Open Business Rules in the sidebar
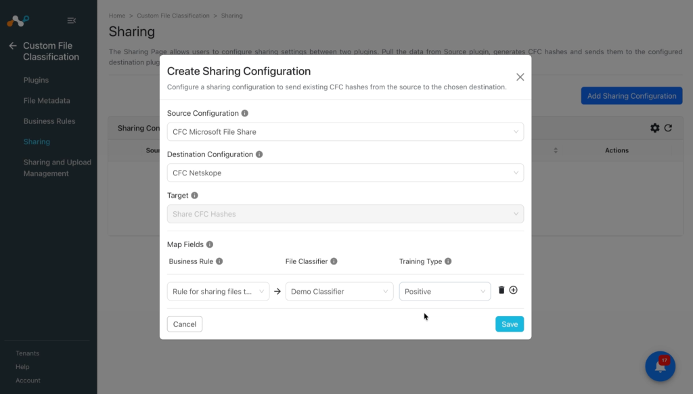Screen dimensions: 693x394 (49, 121)
